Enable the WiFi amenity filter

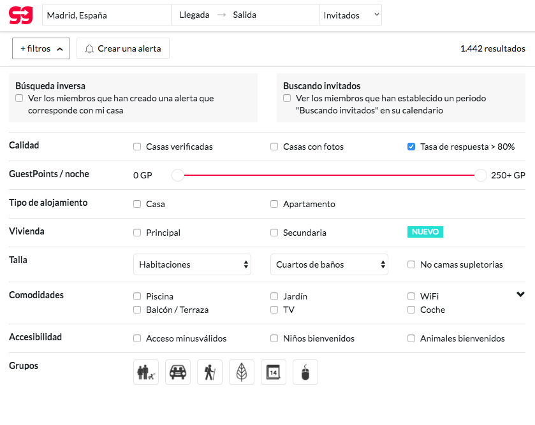411,296
